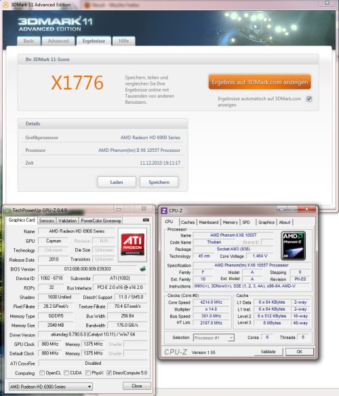
Task: Click the Memory Size 2048 MB field
Action: pos(56,325)
